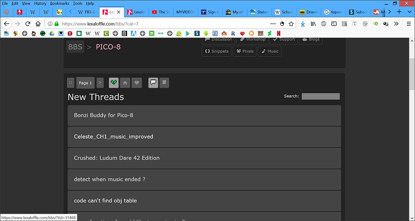This screenshot has height=221, width=415.
Task: Open the Library books icon
Action: click(313, 24)
